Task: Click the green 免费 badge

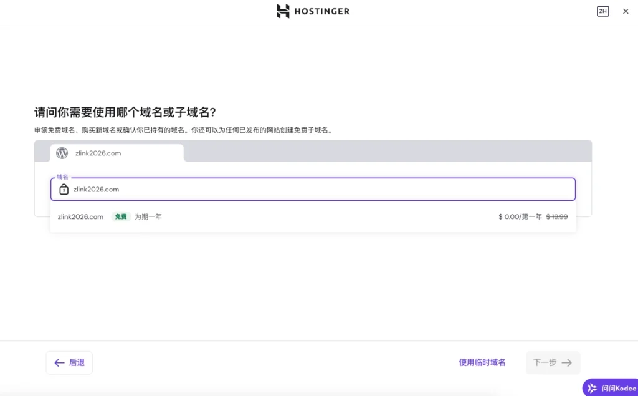Action: pyautogui.click(x=121, y=217)
